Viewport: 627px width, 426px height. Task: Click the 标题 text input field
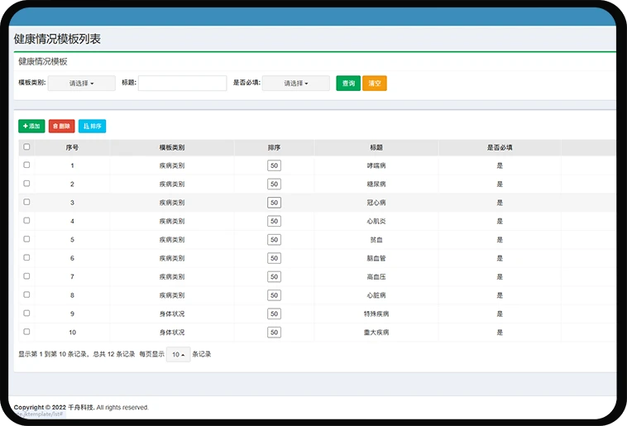[x=182, y=84]
